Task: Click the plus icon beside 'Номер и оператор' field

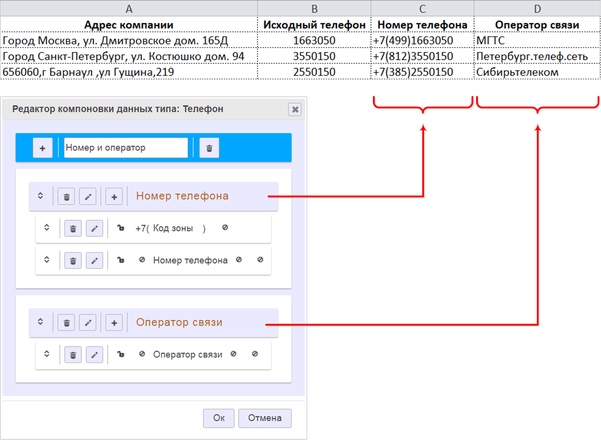Action: coord(42,148)
